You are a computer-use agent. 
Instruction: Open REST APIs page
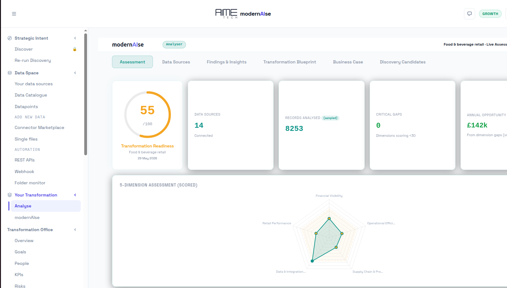(25, 160)
